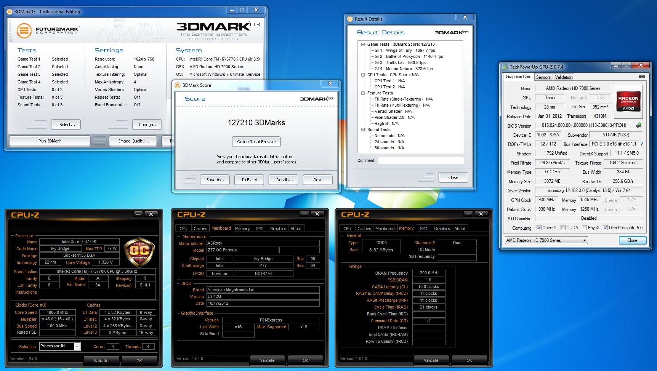Click Z77 OC Formula model field
The image size is (657, 371).
tap(242, 250)
